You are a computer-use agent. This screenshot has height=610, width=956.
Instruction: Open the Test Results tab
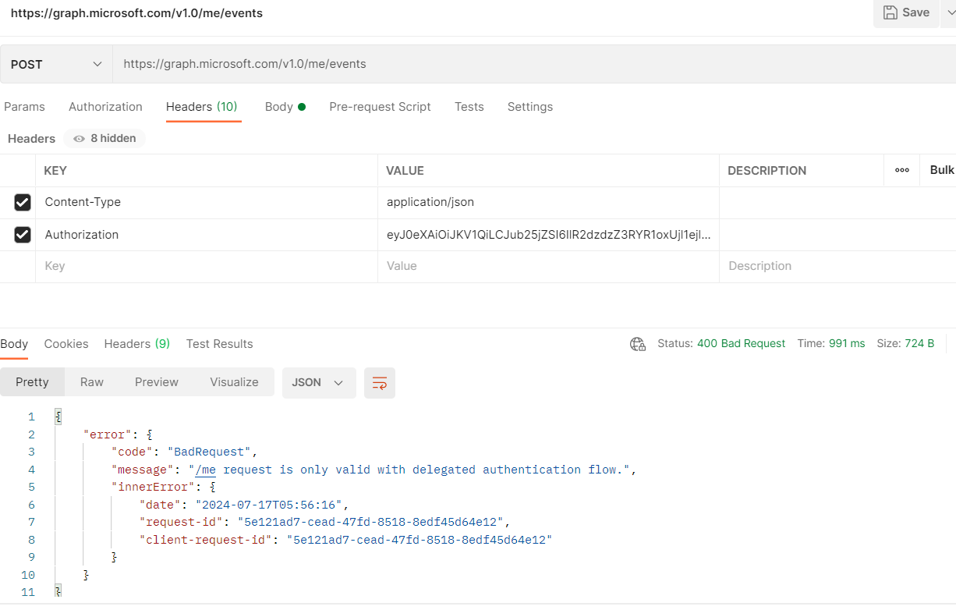tap(219, 344)
